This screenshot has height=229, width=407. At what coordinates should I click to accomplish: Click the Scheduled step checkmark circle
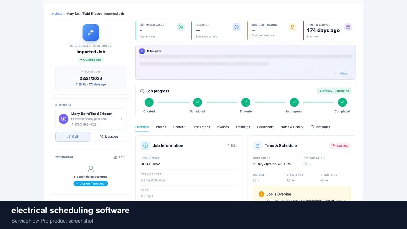pyautogui.click(x=197, y=102)
